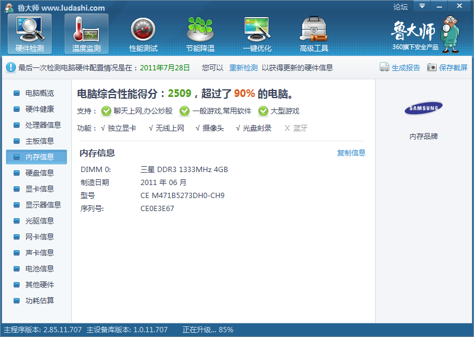The width and height of the screenshot is (474, 337).
Task: Select 硬盘信息 in sidebar
Action: [x=36, y=173]
